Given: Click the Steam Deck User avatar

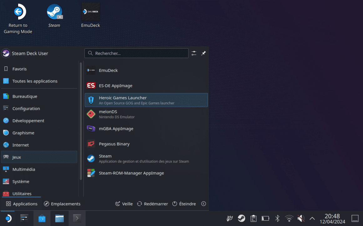Looking at the screenshot, I should pyautogui.click(x=6, y=53).
